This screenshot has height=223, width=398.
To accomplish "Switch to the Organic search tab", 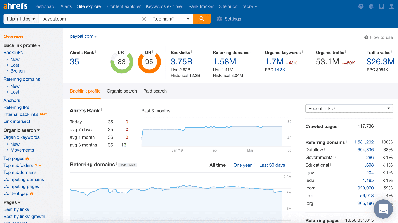I will 122,91.
